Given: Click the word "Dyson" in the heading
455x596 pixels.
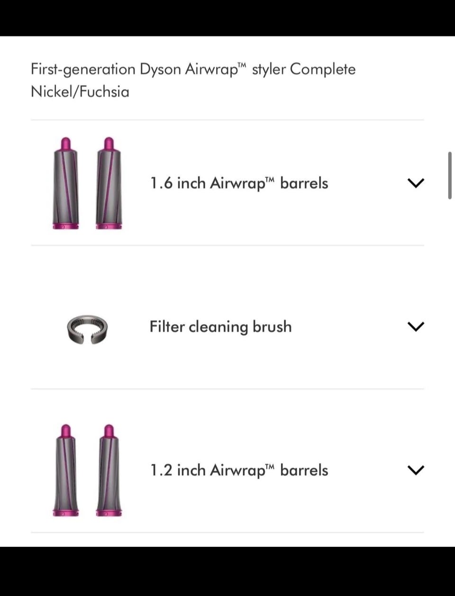Looking at the screenshot, I should tap(160, 70).
